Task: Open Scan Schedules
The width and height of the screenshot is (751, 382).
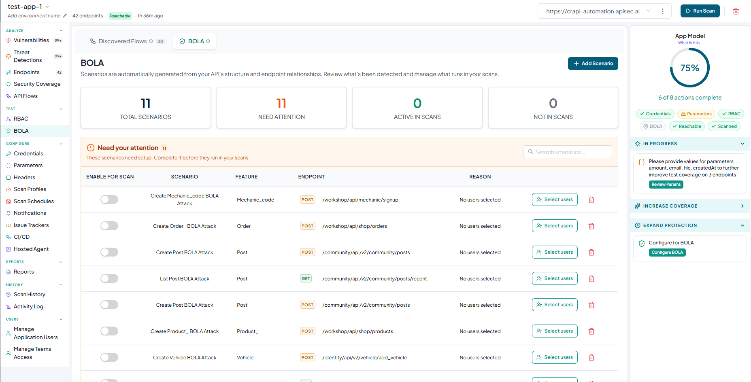Action: pyautogui.click(x=34, y=201)
